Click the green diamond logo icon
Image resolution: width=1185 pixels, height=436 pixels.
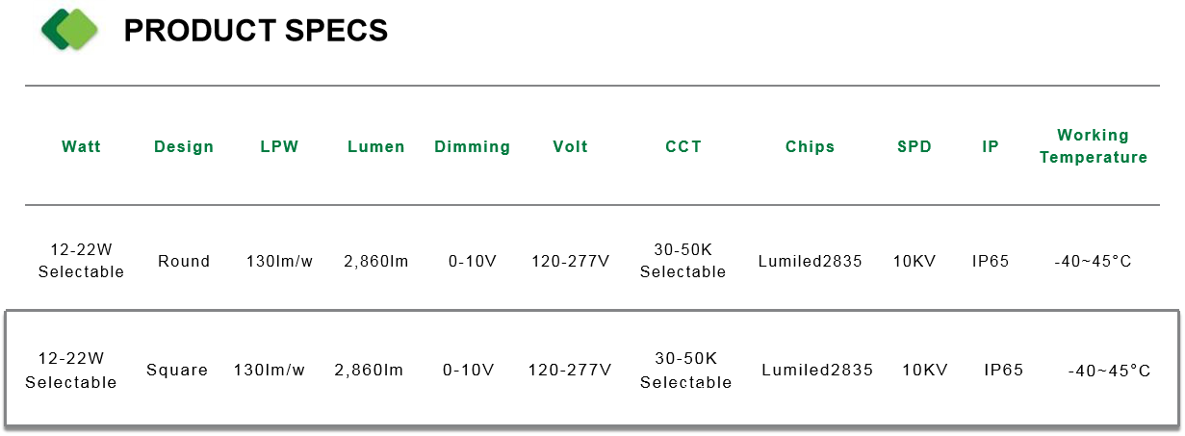[x=70, y=29]
